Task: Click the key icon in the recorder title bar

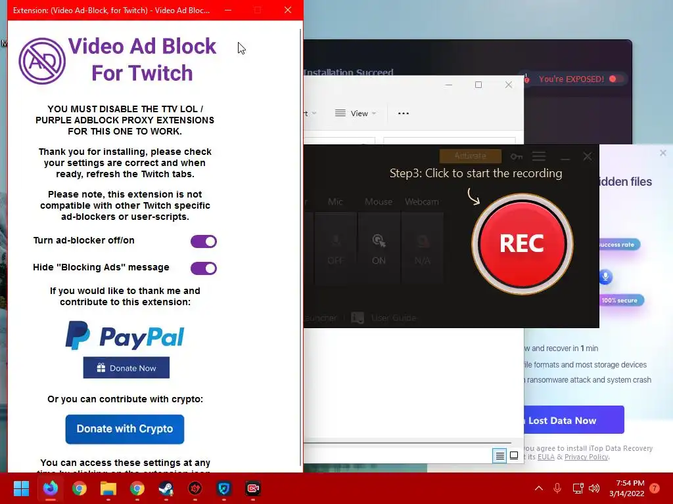Action: point(517,156)
